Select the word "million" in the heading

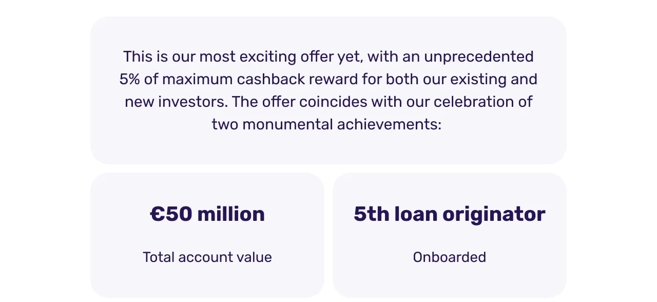click(x=231, y=214)
